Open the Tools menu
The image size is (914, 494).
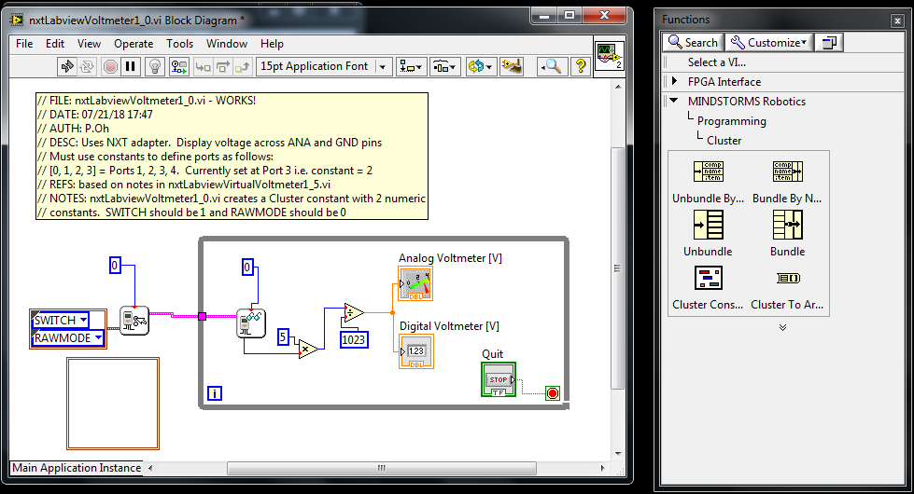pyautogui.click(x=179, y=44)
